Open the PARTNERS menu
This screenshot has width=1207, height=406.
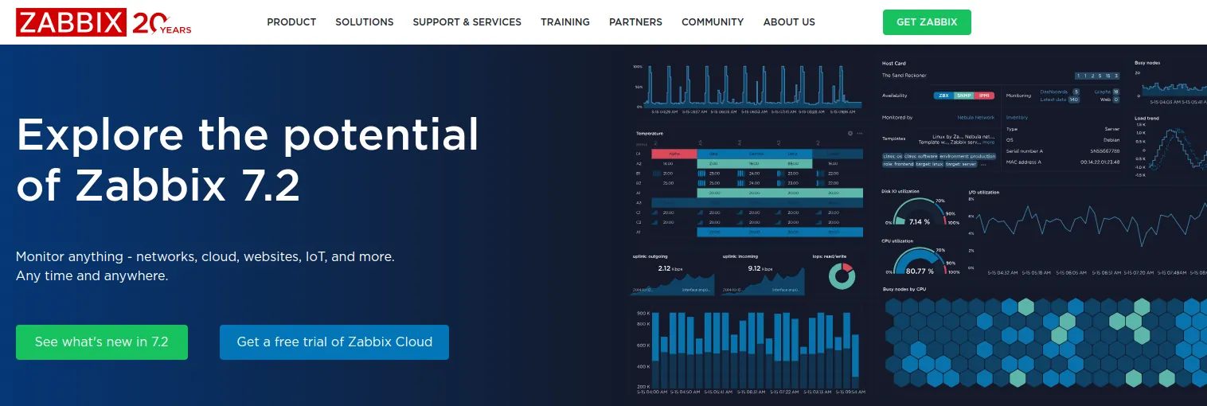tap(635, 22)
